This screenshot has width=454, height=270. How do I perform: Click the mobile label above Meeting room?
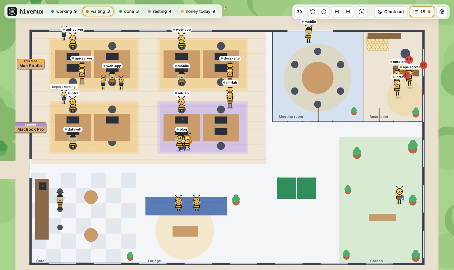point(308,22)
